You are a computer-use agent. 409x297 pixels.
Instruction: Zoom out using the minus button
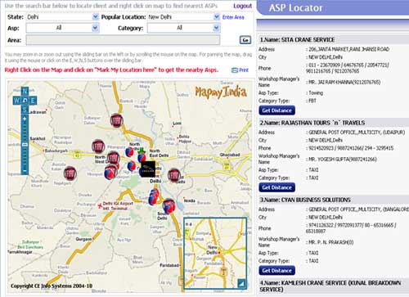click(x=25, y=171)
